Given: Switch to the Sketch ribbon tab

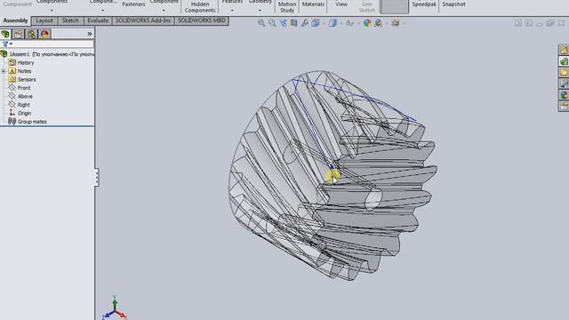Looking at the screenshot, I should [70, 20].
